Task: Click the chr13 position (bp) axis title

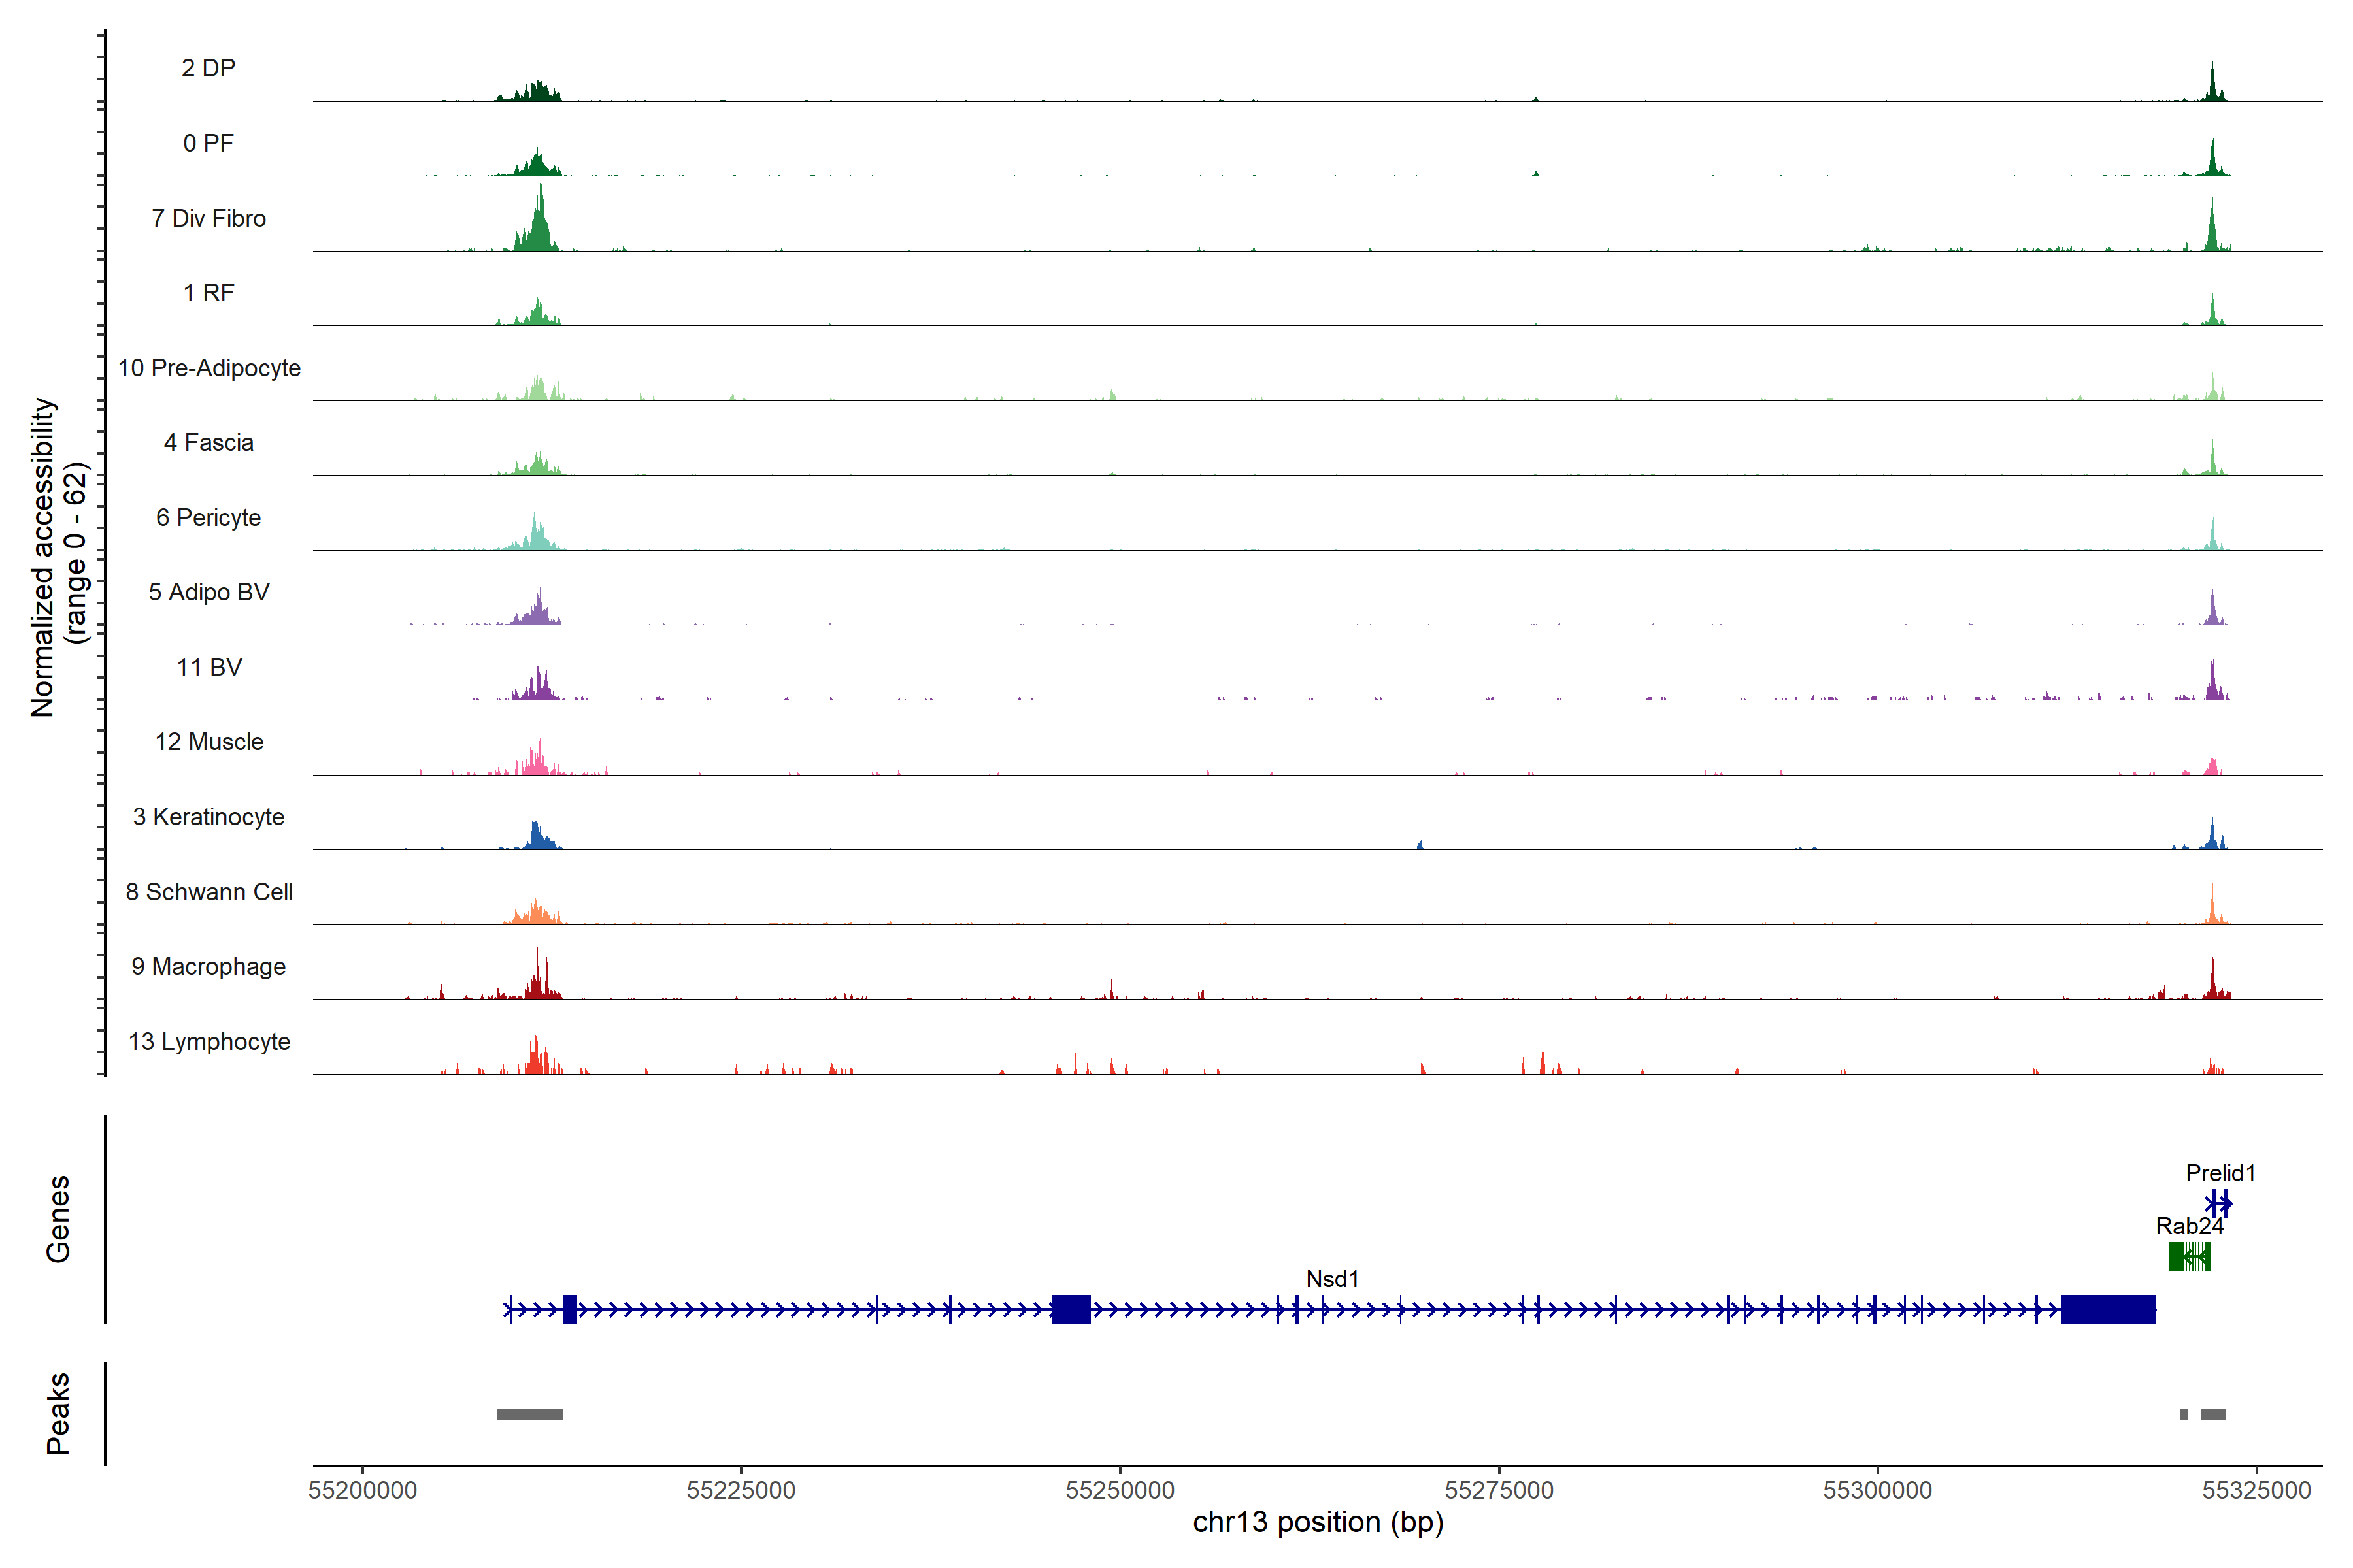Action: point(1318,1522)
